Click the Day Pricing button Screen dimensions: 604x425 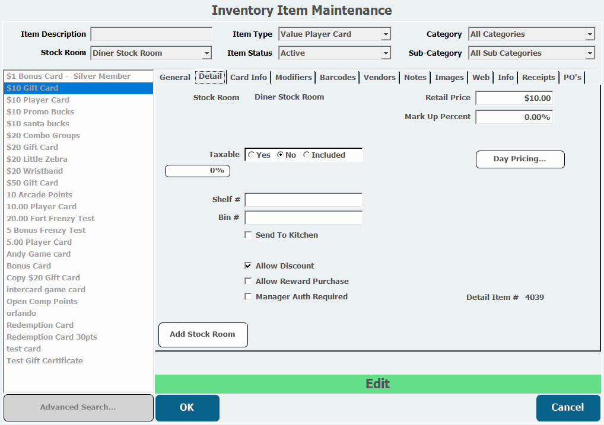520,159
